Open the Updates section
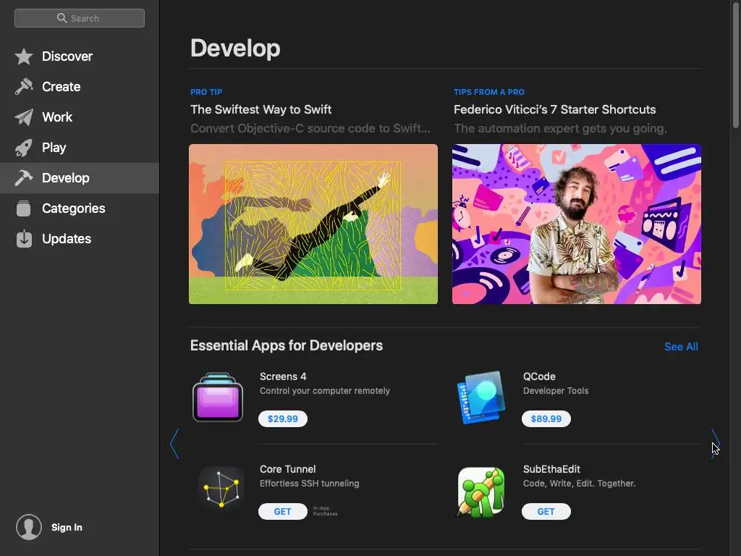The height and width of the screenshot is (556, 741). 80,239
